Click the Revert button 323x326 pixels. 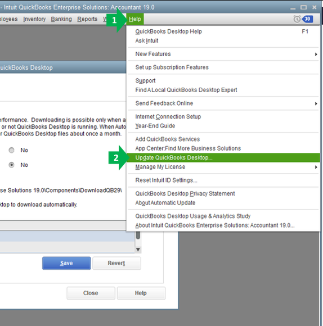pos(116,263)
